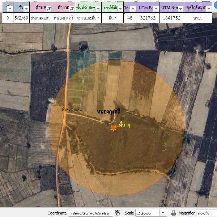217x217 pixels.
Task: Open filter for land use column
Action: 119,9
